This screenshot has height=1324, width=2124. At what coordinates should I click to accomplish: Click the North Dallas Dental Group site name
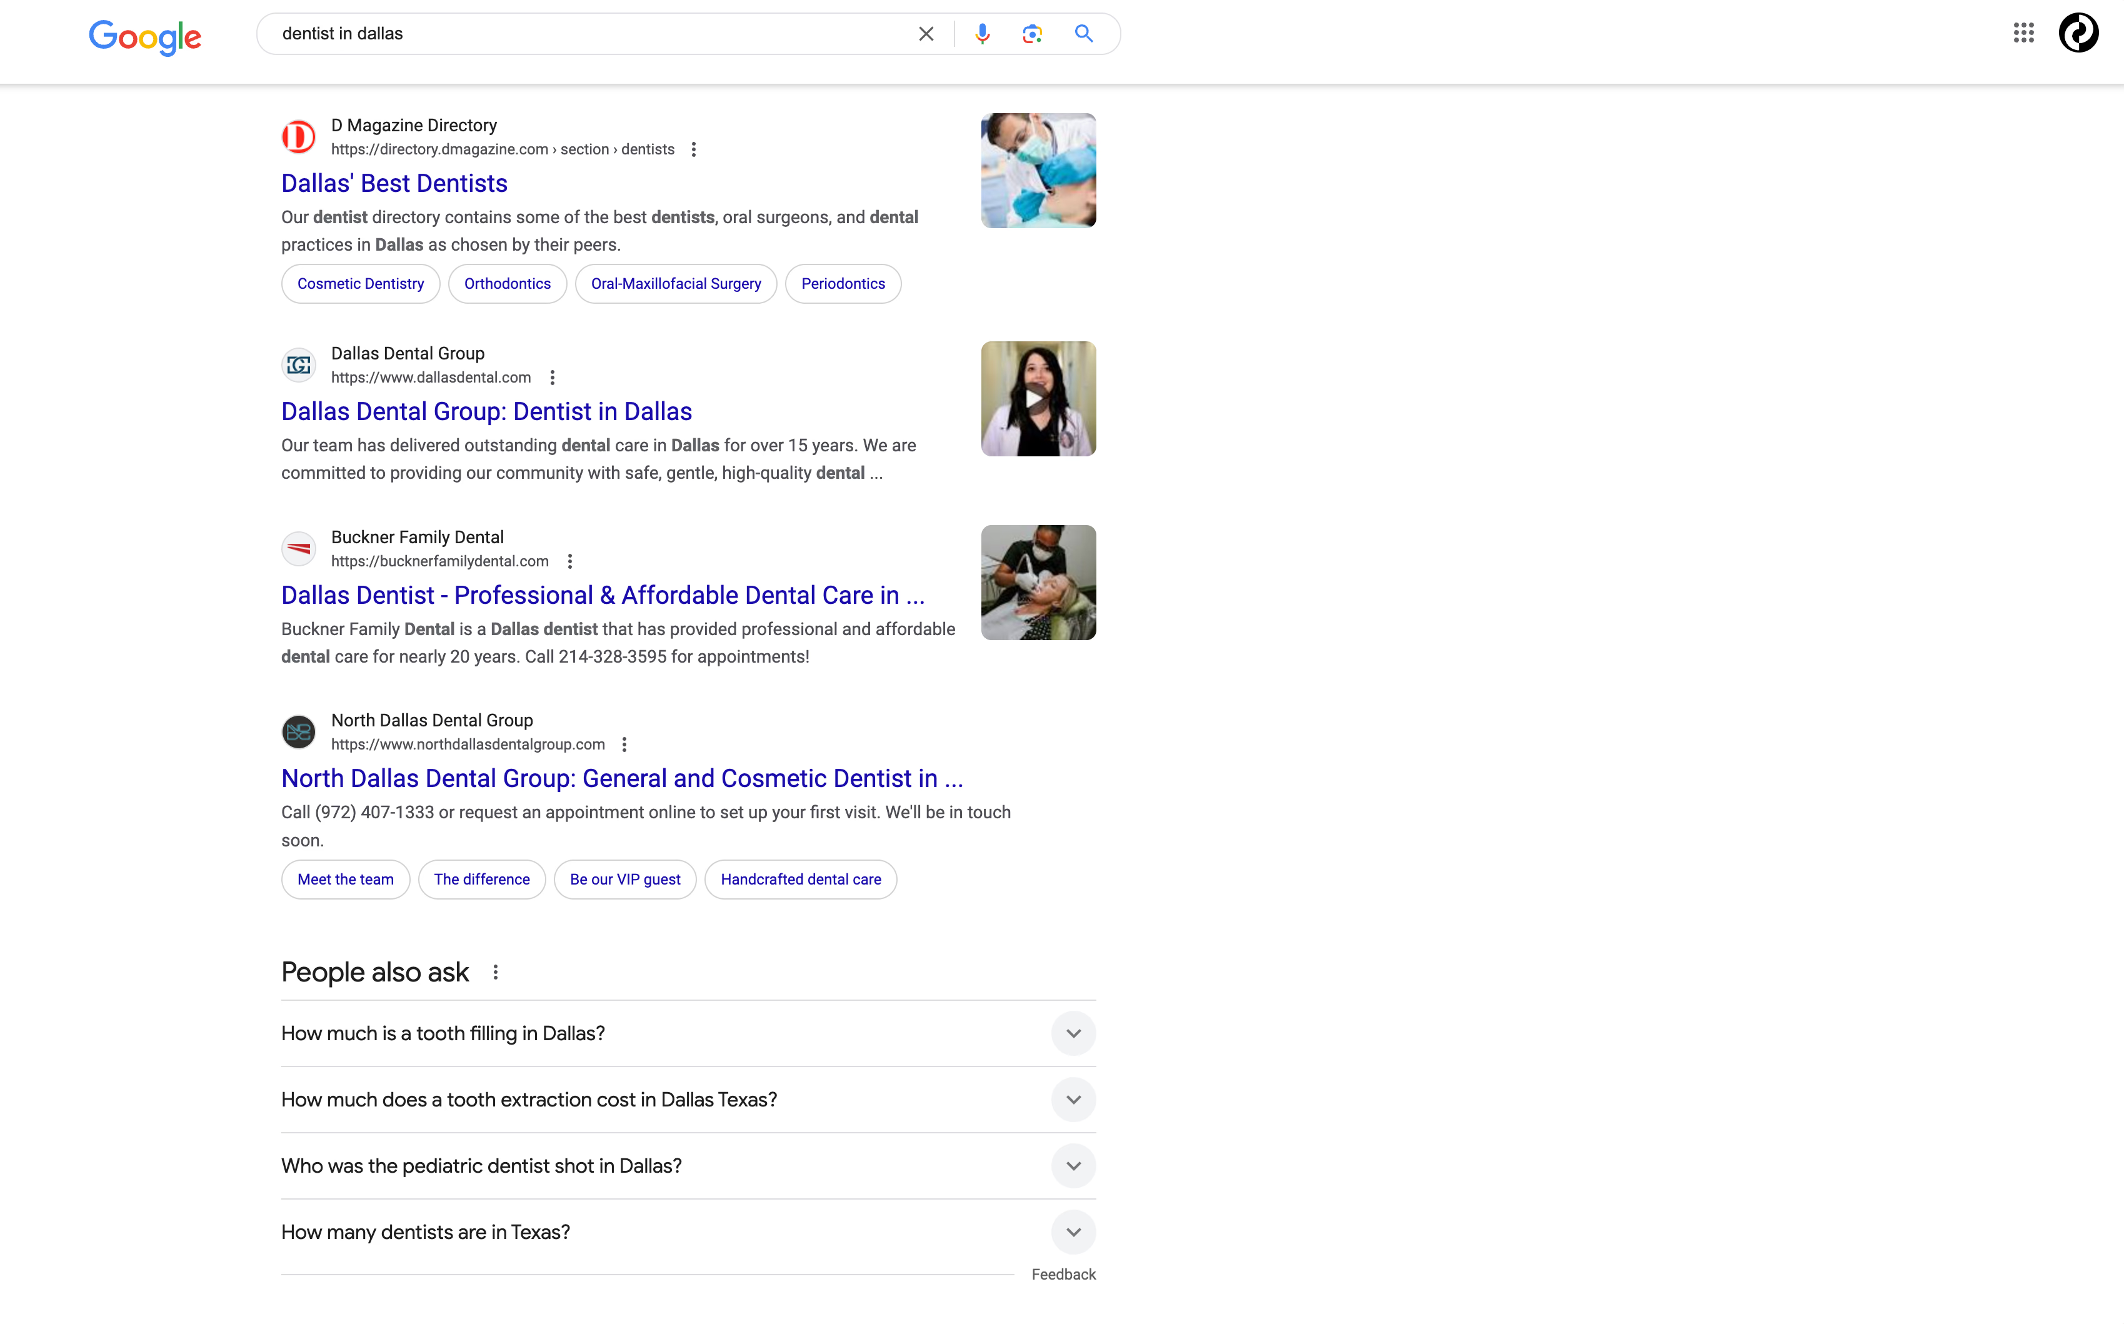432,720
